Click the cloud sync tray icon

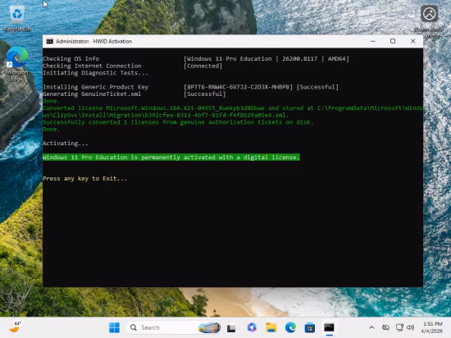(x=385, y=327)
